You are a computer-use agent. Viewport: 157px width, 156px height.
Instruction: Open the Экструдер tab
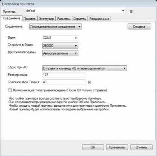click(x=46, y=19)
